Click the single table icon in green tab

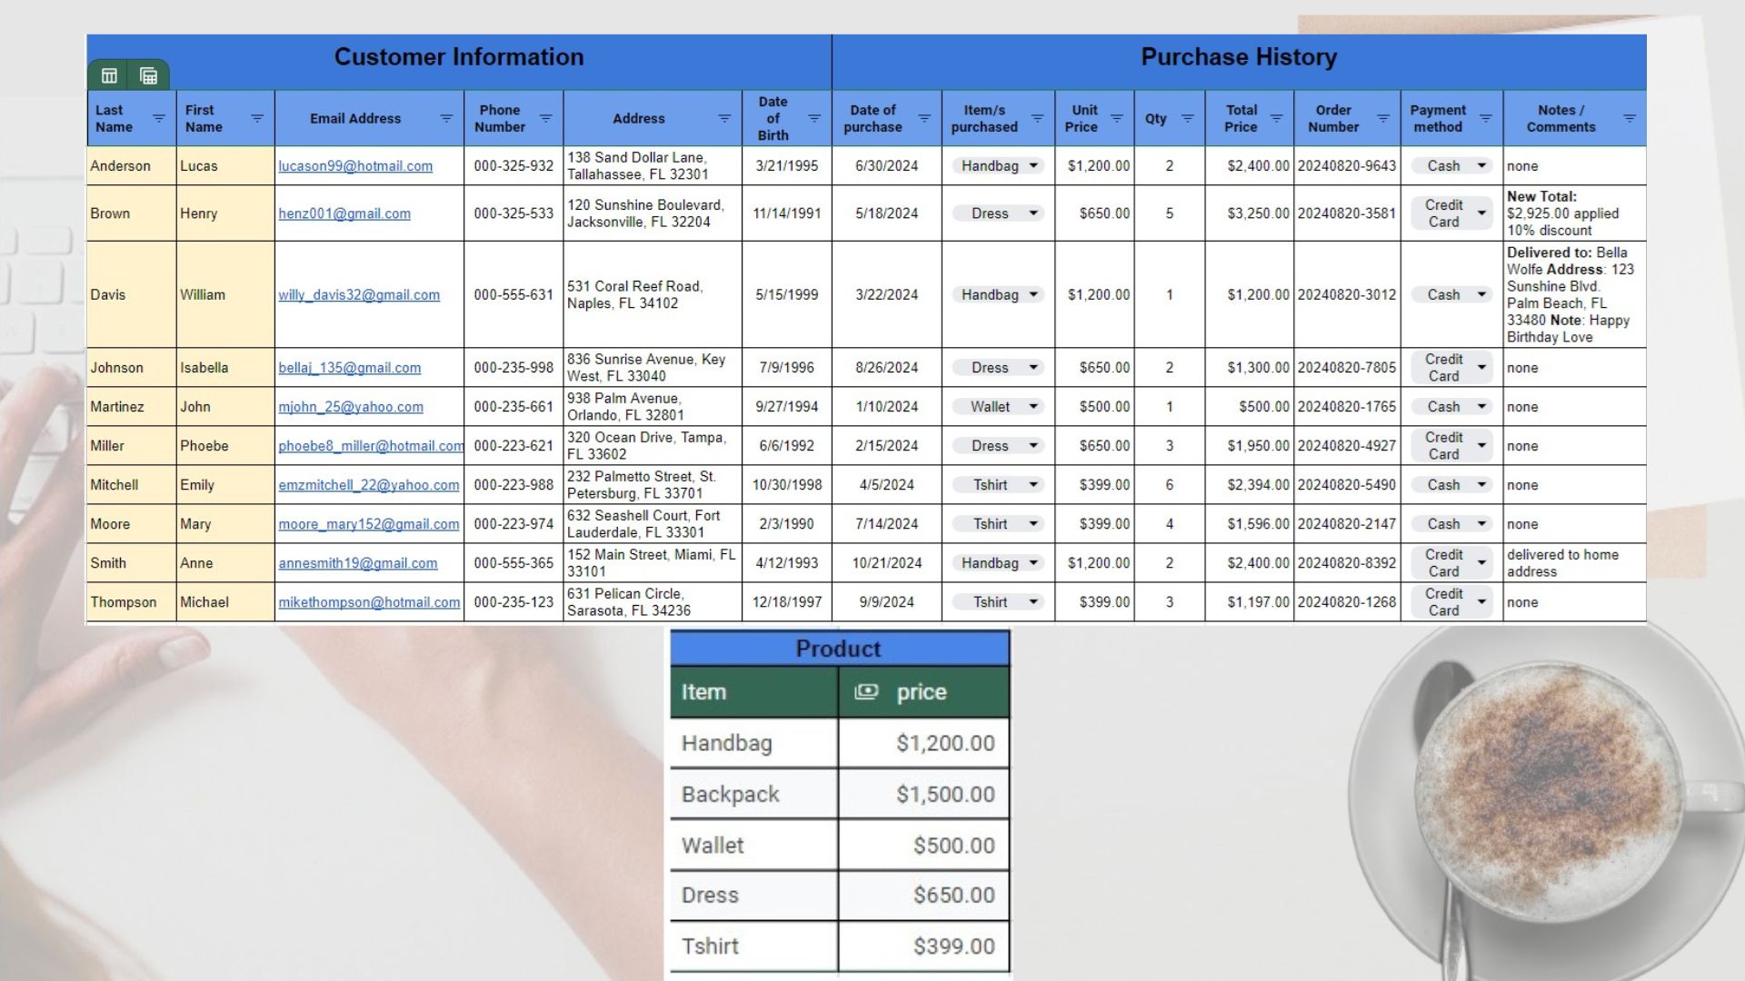pyautogui.click(x=109, y=76)
